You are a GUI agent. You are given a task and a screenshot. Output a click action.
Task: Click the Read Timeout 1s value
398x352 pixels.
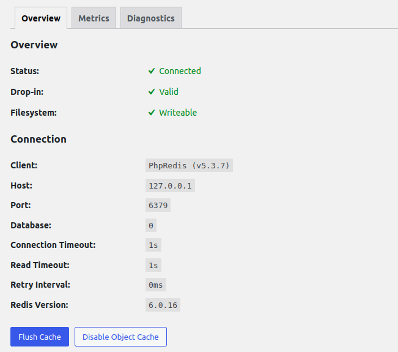[153, 265]
